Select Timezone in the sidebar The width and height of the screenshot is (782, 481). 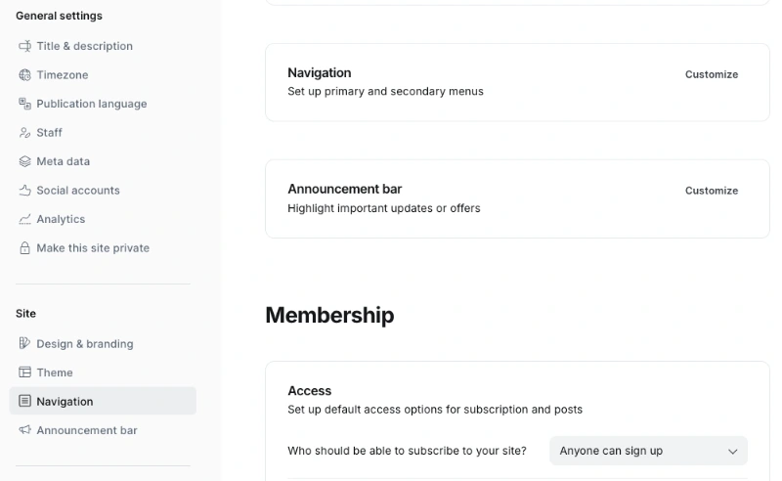pos(64,75)
